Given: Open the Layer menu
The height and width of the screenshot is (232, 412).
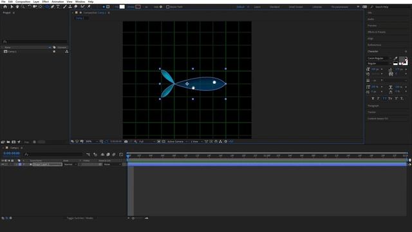Looking at the screenshot, I should click(x=36, y=1).
